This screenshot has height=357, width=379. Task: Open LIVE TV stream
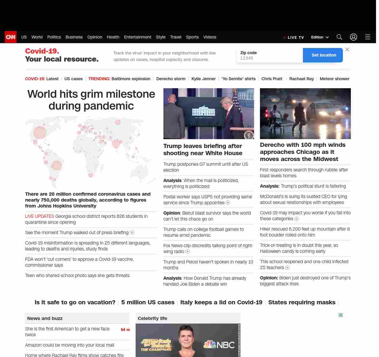pyautogui.click(x=294, y=38)
